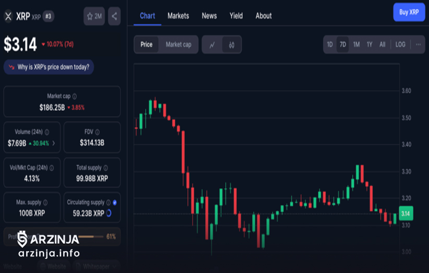This screenshot has width=429, height=273.
Task: Click the 100B XRP max supply value
Action: pyautogui.click(x=32, y=213)
